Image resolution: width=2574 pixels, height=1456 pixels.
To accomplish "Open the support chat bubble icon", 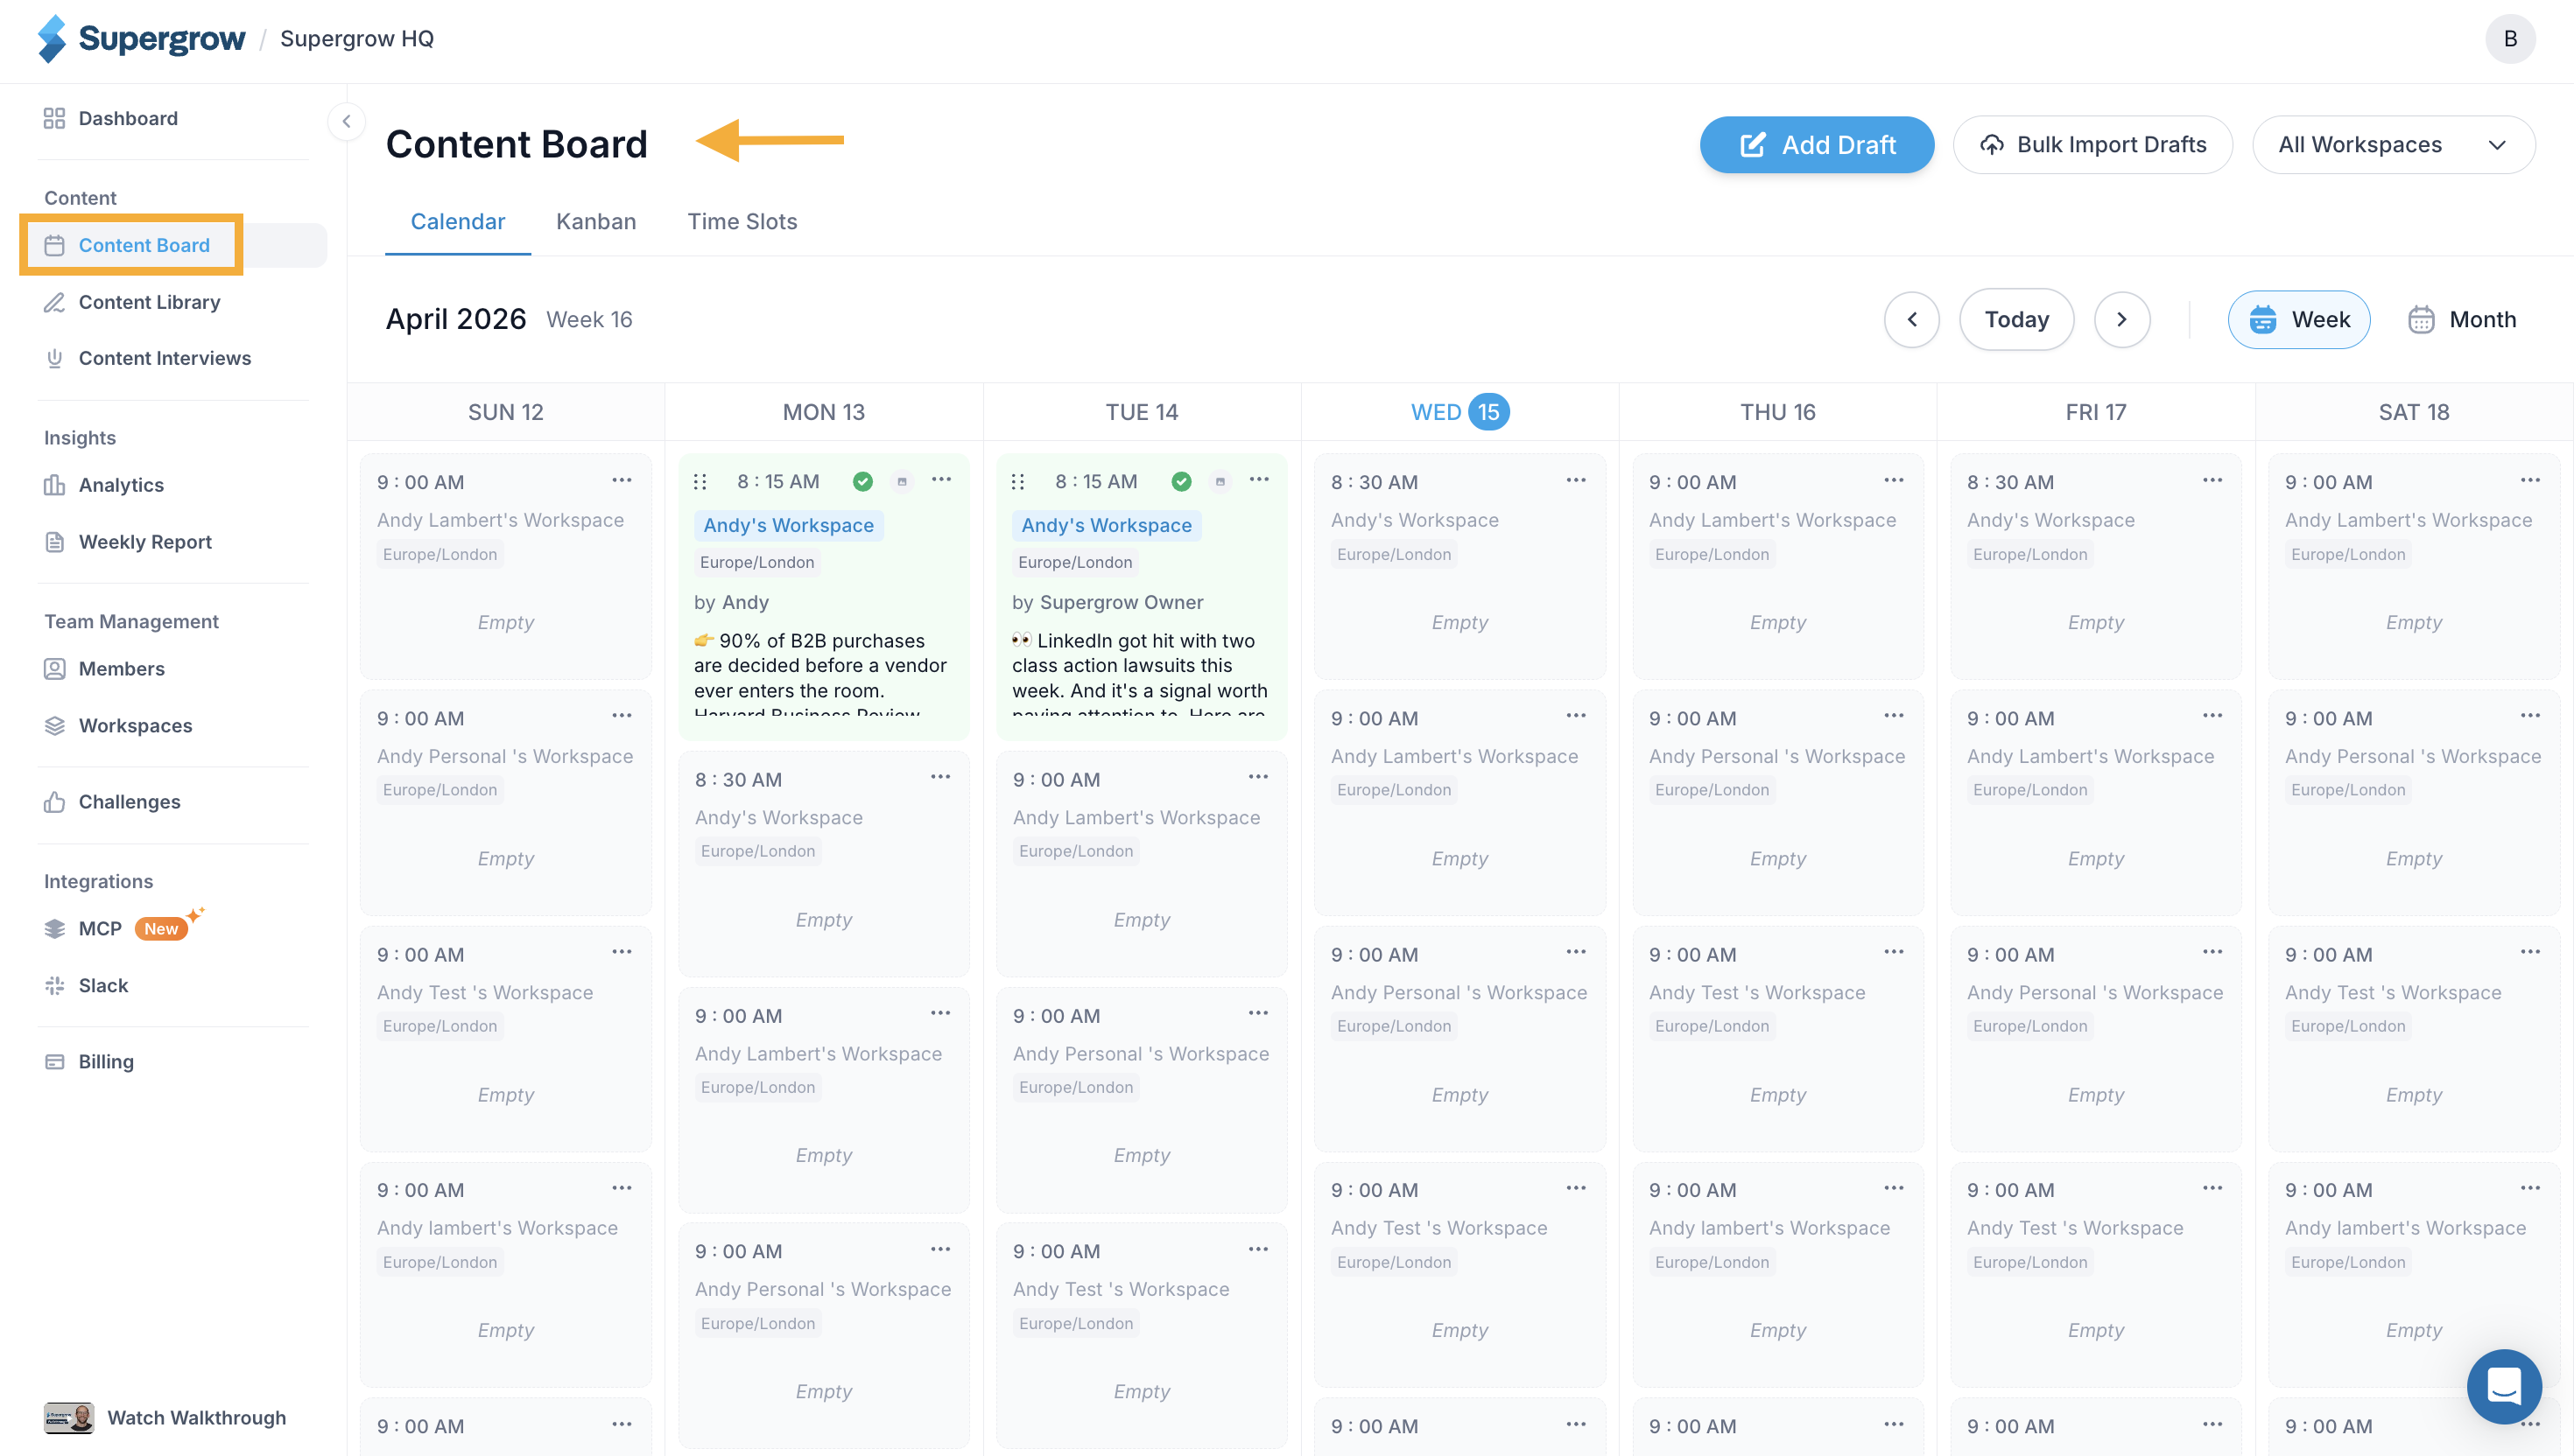I will [2504, 1387].
